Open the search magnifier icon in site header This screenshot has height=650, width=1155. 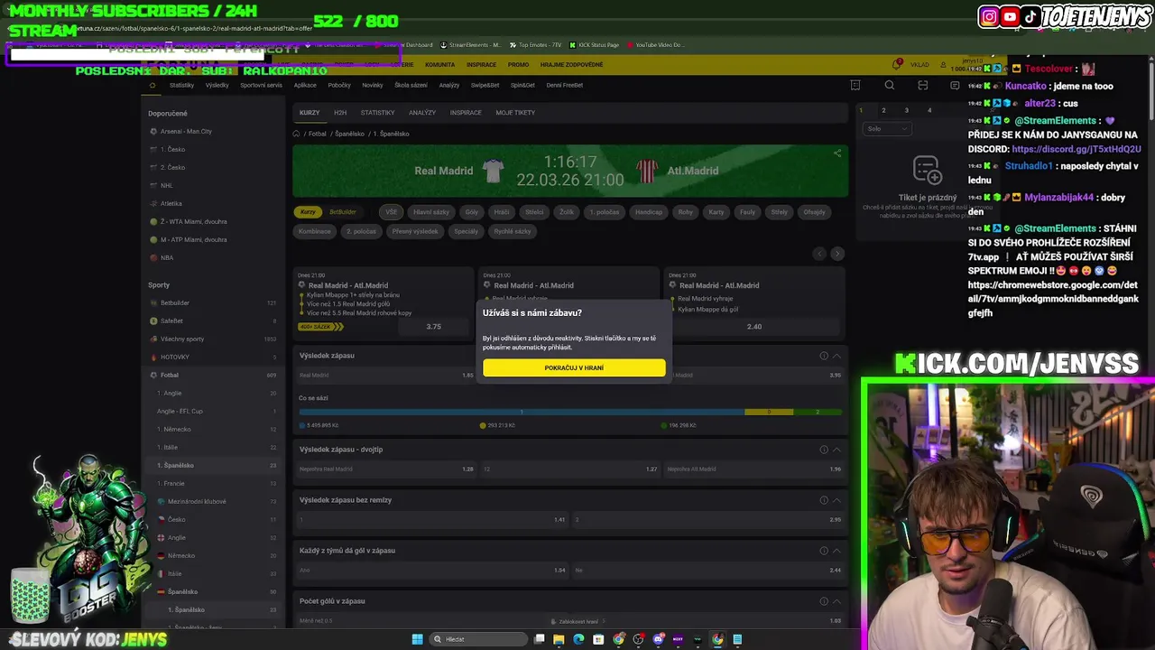(890, 85)
